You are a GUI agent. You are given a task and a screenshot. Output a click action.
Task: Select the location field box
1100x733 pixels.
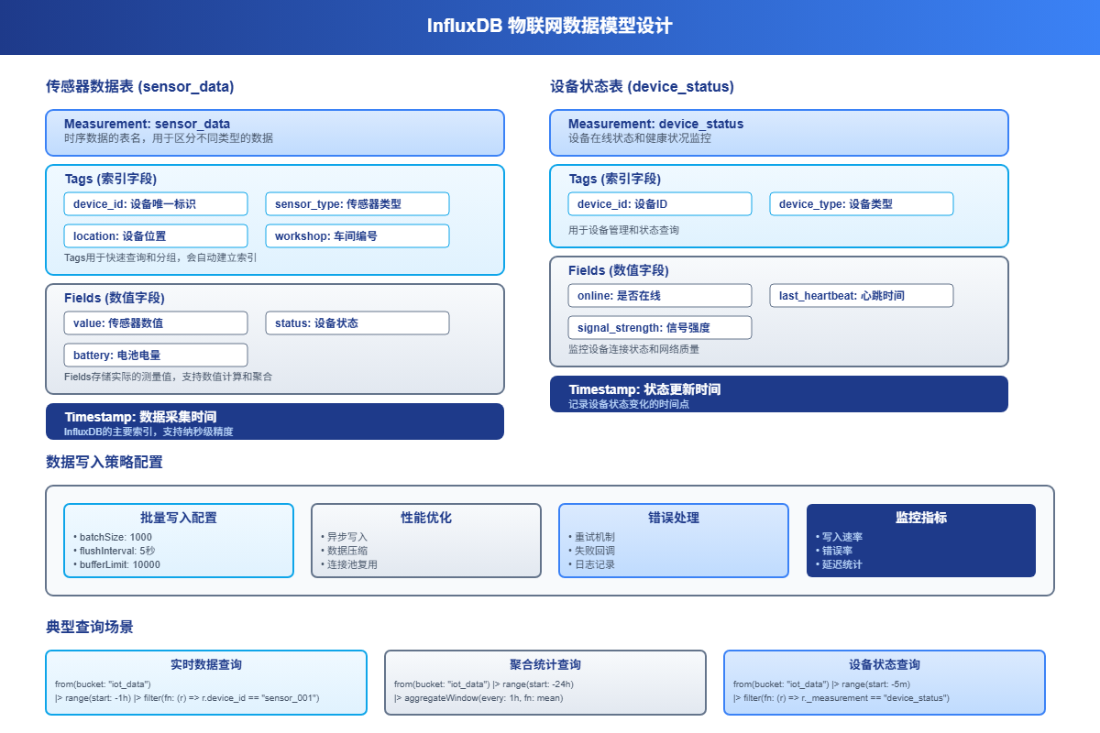point(155,235)
